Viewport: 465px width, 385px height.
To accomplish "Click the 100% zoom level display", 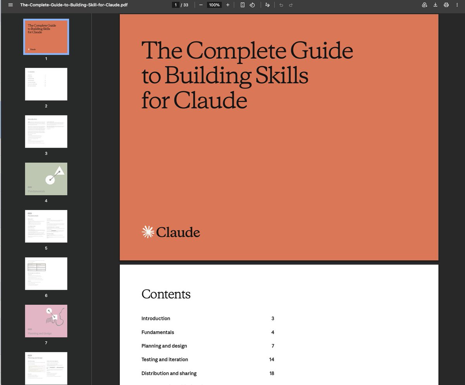I will (214, 5).
